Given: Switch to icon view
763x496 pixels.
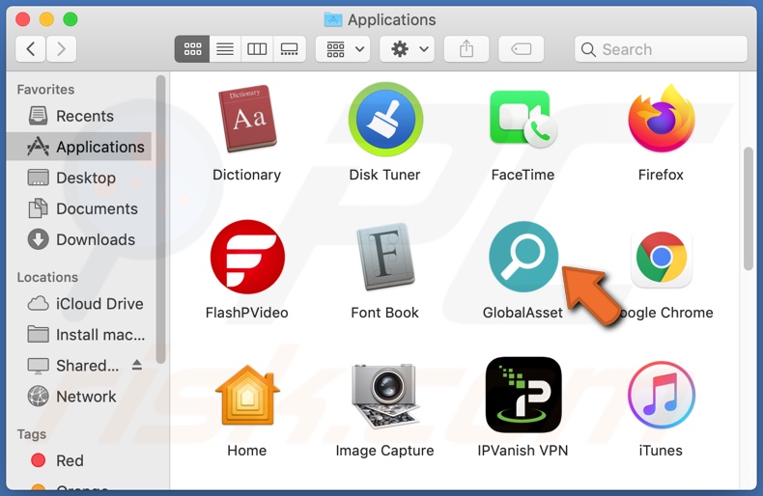Looking at the screenshot, I should [192, 49].
